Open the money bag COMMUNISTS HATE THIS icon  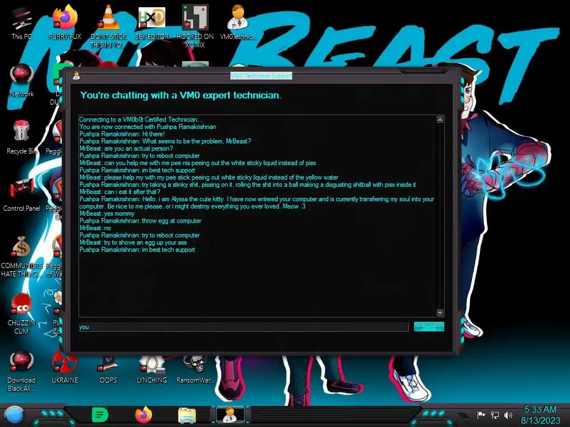tap(22, 256)
